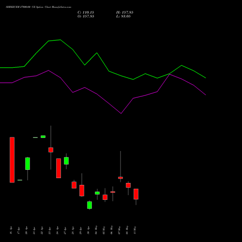242x242 pixels.
Task: Click the 24 Apr date label
Action: [58, 230]
